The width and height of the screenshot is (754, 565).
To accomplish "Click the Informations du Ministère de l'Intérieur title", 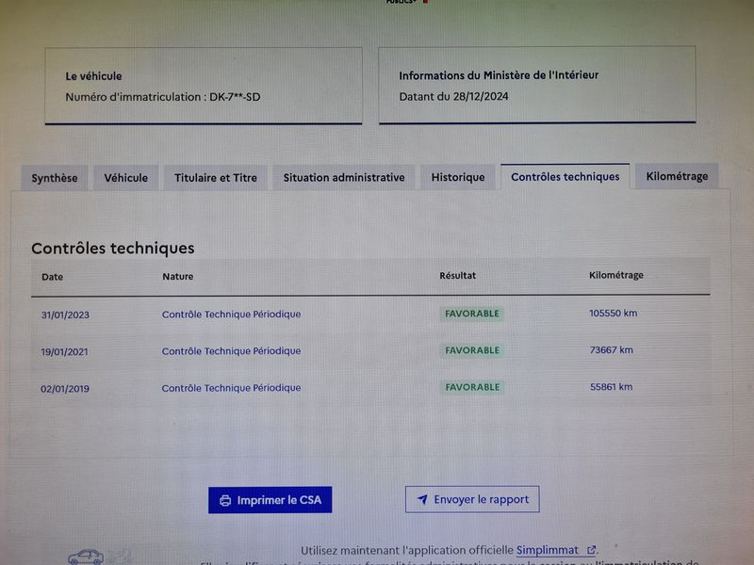I will point(499,75).
